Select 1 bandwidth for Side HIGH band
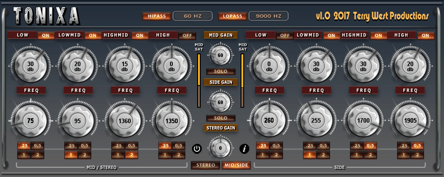Image resolution: width=444 pixels, height=177 pixels. pyautogui.click(x=403, y=155)
